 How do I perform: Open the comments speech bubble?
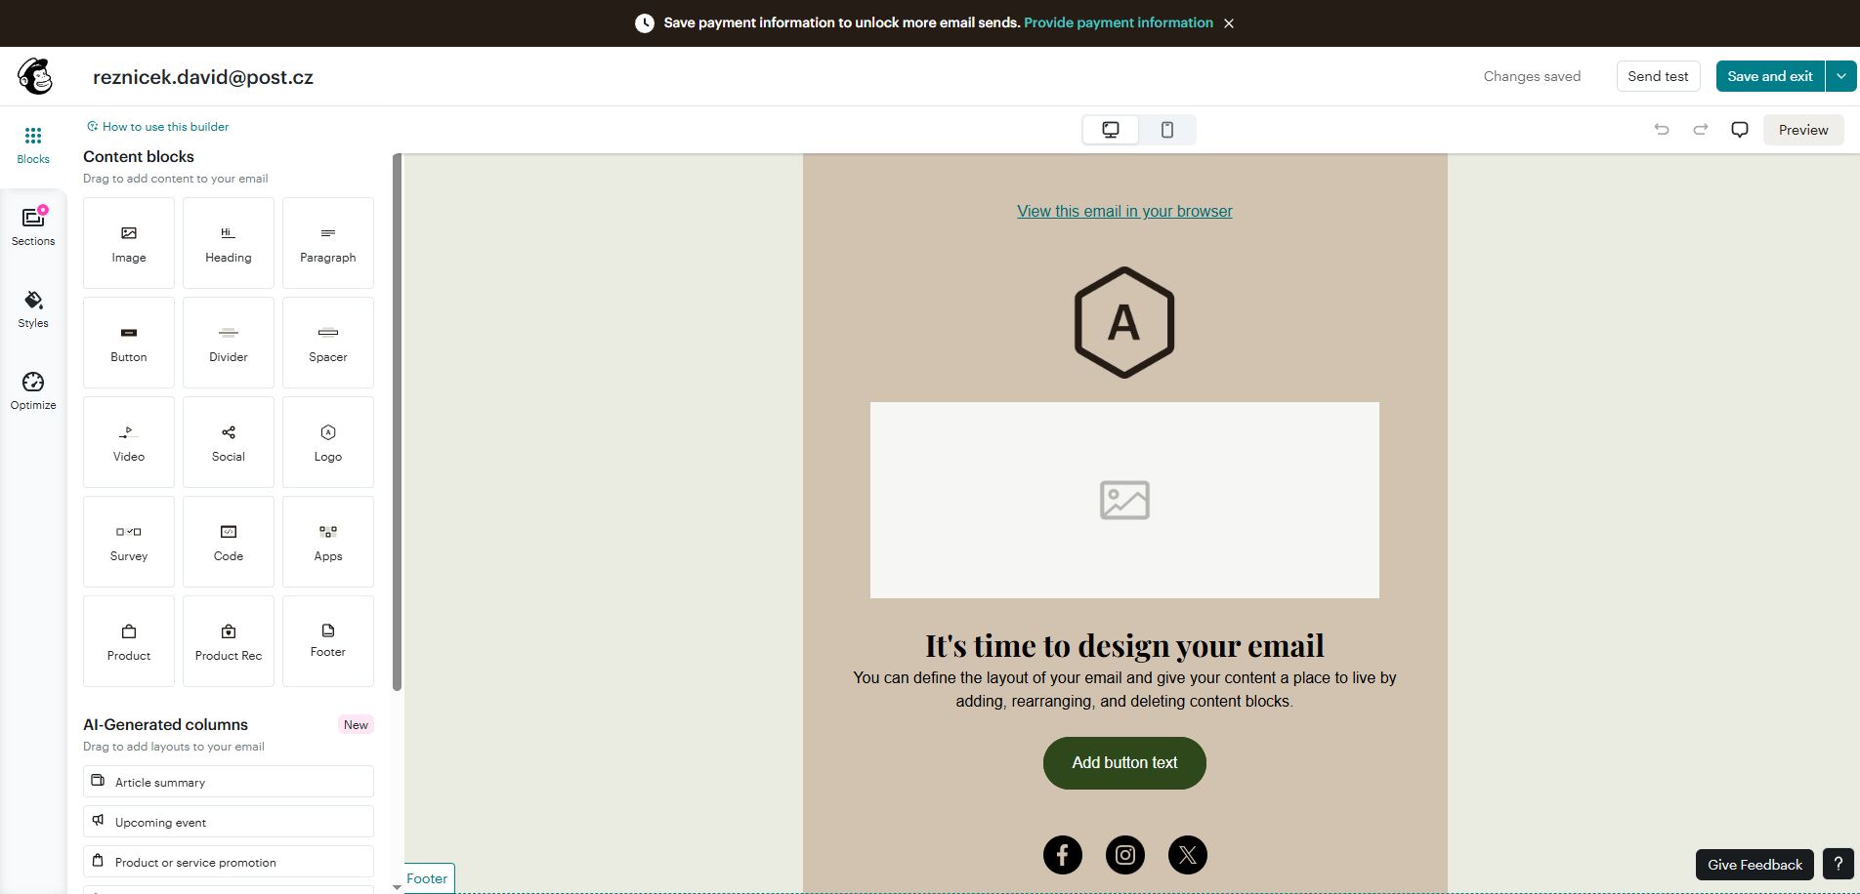click(x=1740, y=130)
